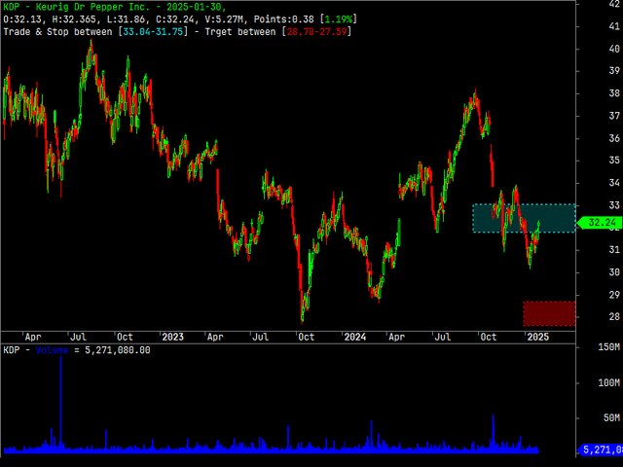Click the 2024 label on time axis

point(354,338)
